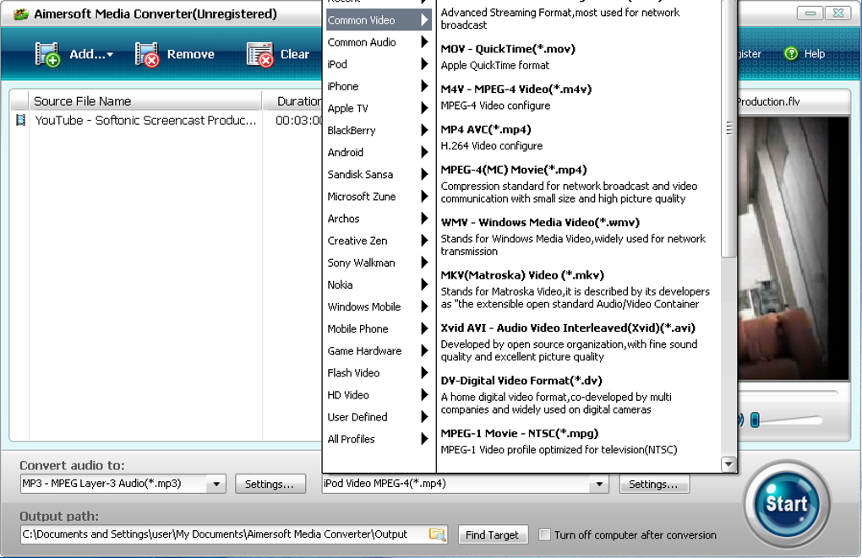Select the Sony Walkman category

click(379, 263)
